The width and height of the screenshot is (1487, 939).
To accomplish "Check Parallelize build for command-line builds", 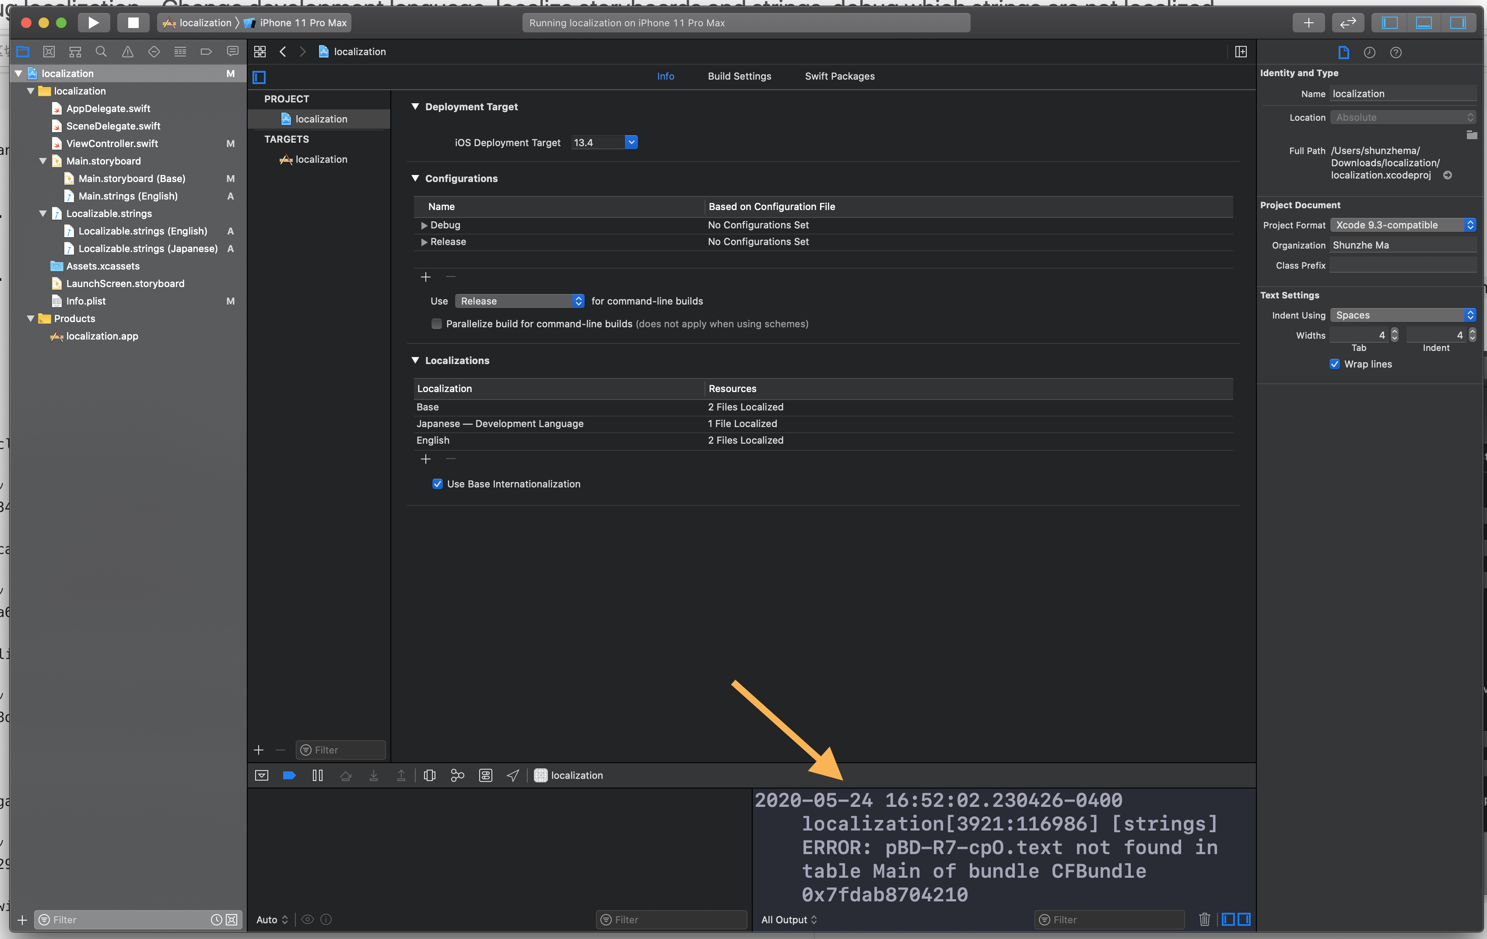I will point(437,324).
